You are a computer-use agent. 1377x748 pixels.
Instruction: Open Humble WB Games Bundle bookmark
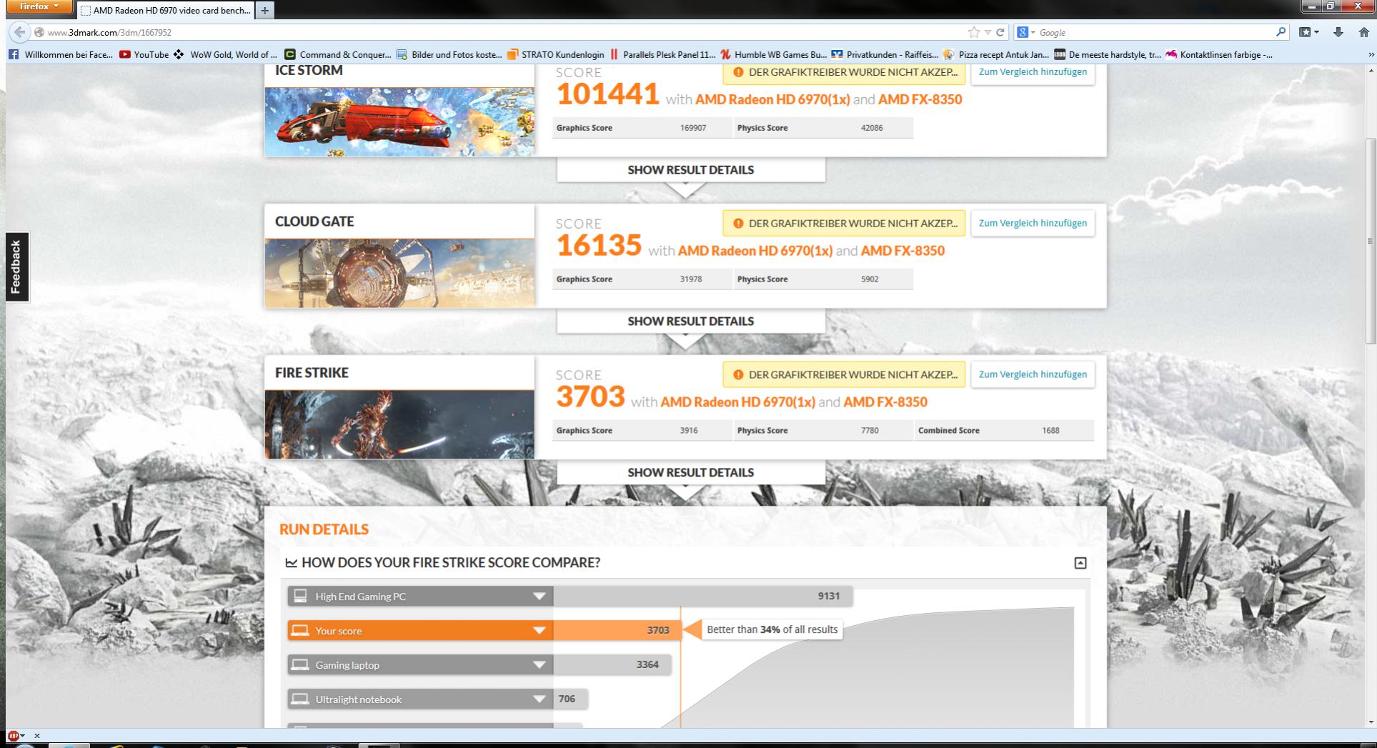tap(774, 54)
